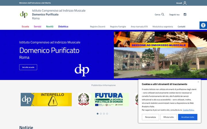Open the Contatti page
The width and height of the screenshot is (207, 129).
[x=181, y=27]
